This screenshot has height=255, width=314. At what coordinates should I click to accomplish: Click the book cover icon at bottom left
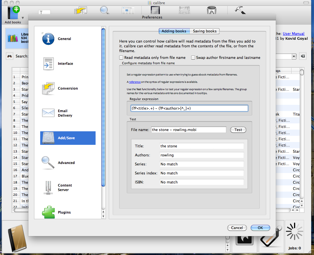(17, 238)
